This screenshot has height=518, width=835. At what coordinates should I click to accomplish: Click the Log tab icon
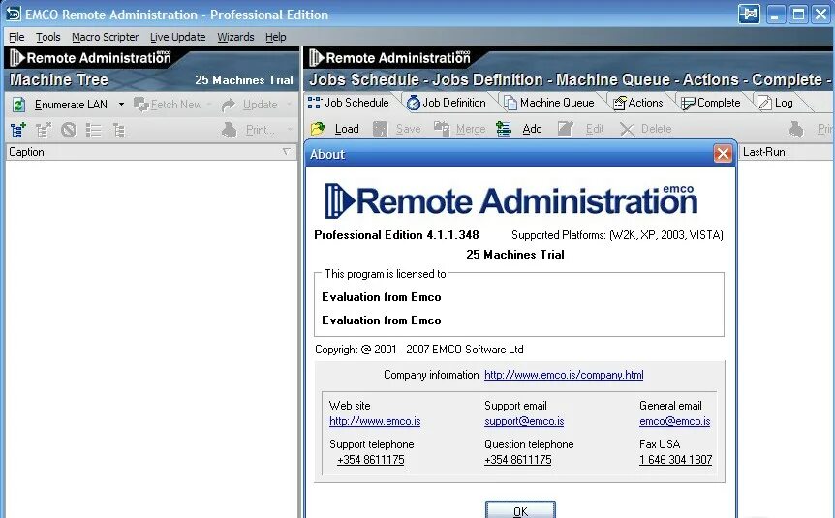764,103
